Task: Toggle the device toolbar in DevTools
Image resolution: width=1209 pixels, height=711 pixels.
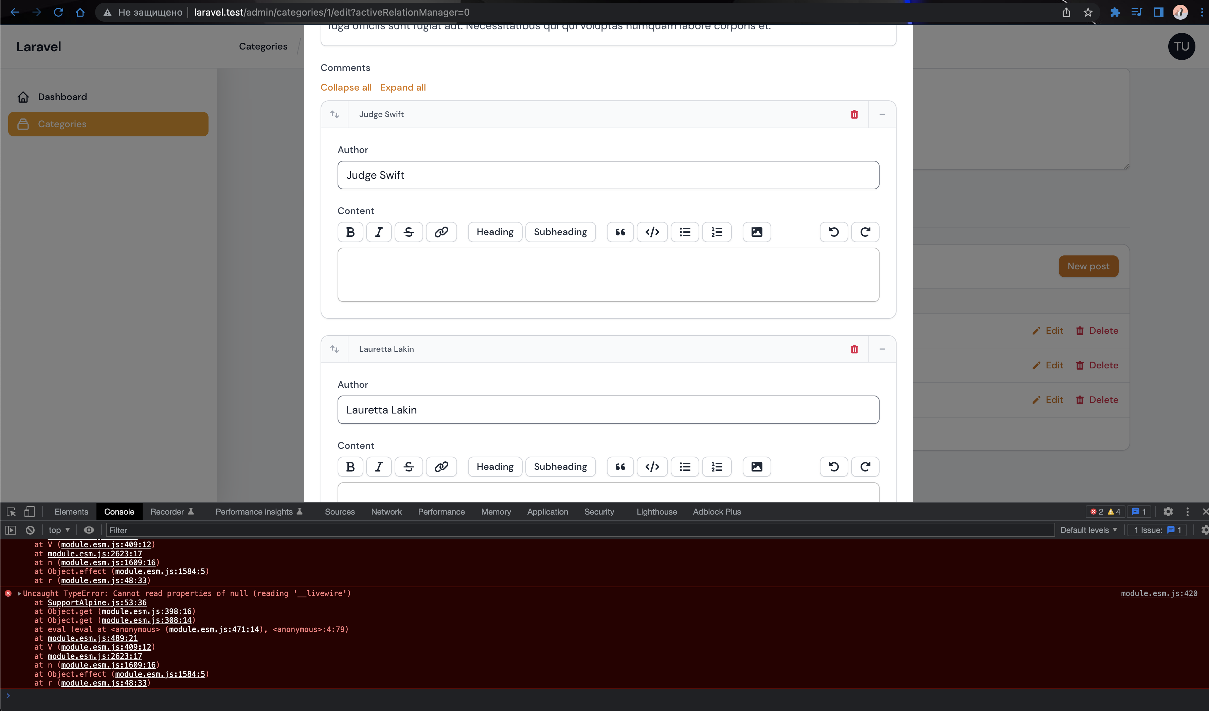Action: coord(30,512)
